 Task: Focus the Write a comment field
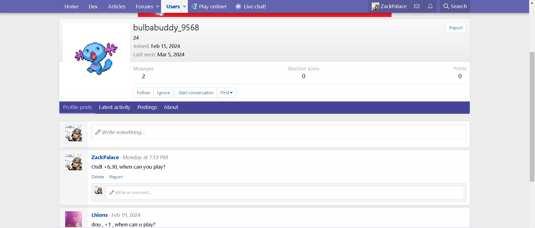click(284, 192)
